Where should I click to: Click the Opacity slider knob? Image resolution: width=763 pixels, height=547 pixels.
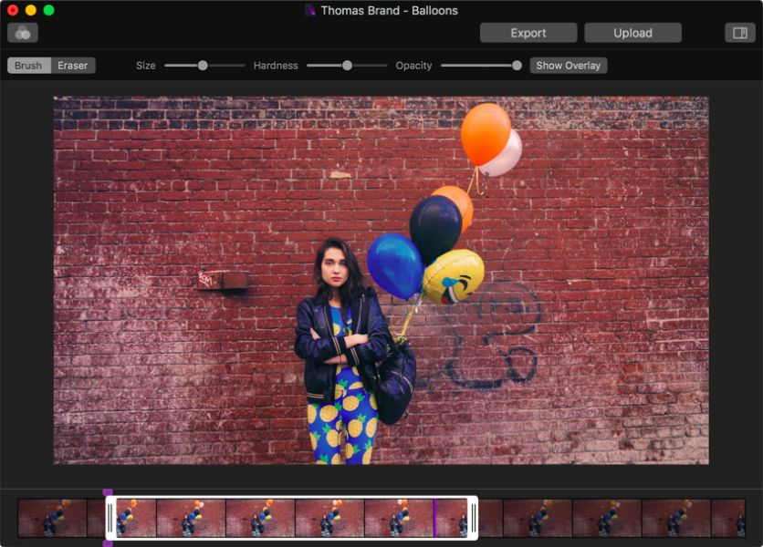(517, 66)
